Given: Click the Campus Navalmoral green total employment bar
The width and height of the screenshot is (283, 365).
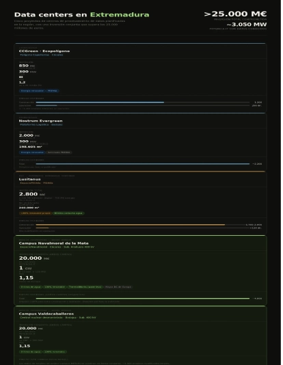Looking at the screenshot, I should pyautogui.click(x=142, y=299).
